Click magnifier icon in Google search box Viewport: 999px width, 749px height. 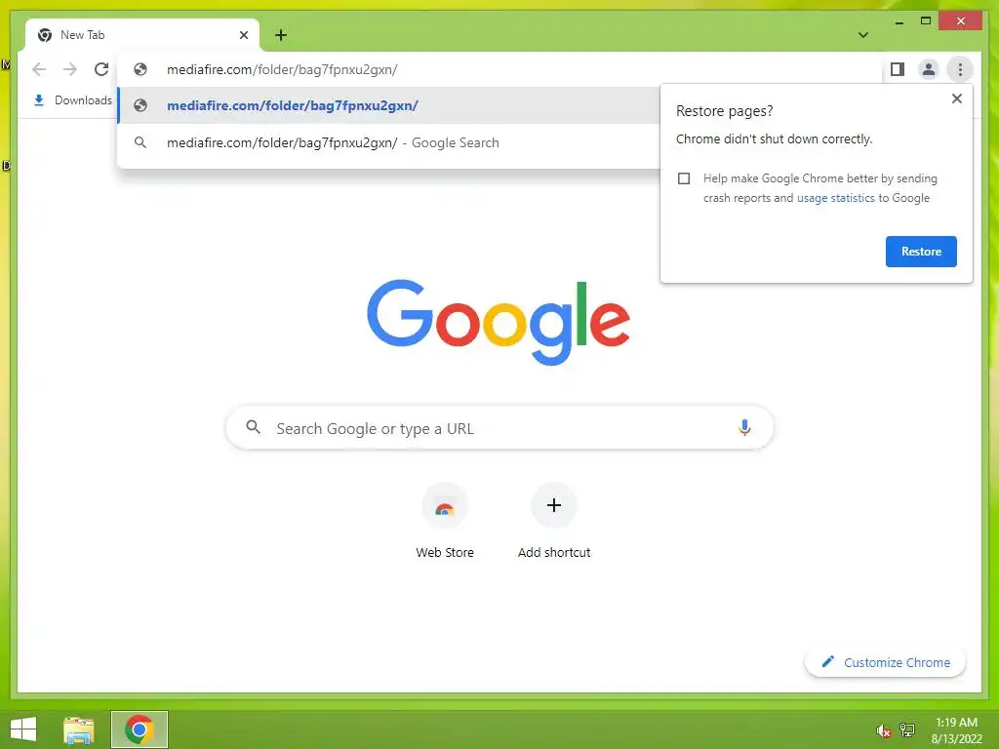253,427
